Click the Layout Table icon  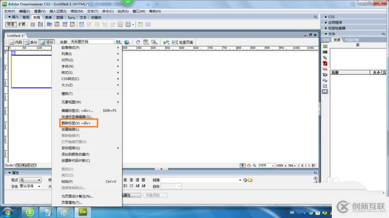coord(140,24)
